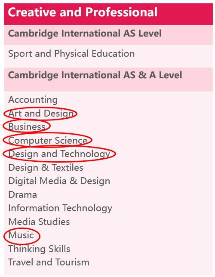Open the circled Business subject
The width and height of the screenshot is (215, 277).
pos(27,127)
